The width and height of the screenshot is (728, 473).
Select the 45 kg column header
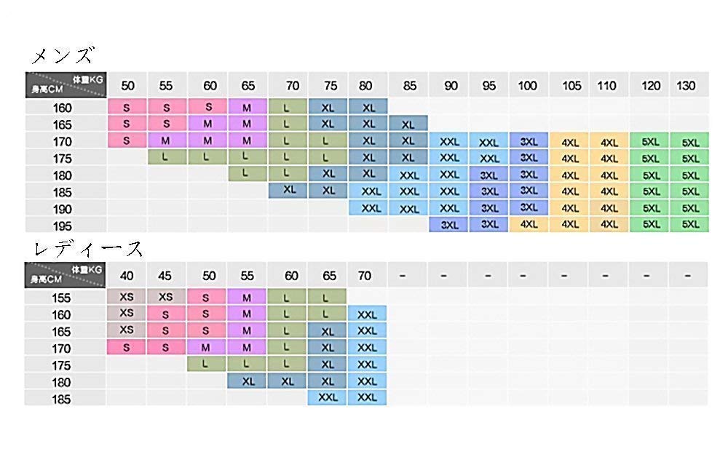[166, 276]
